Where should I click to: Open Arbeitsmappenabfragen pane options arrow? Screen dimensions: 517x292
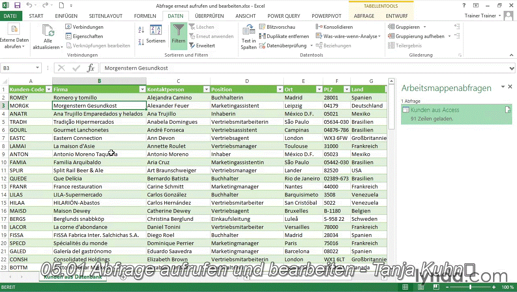[x=503, y=87]
